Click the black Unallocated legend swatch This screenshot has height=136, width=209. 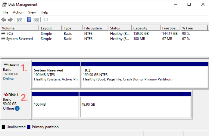pyautogui.click(x=4, y=127)
